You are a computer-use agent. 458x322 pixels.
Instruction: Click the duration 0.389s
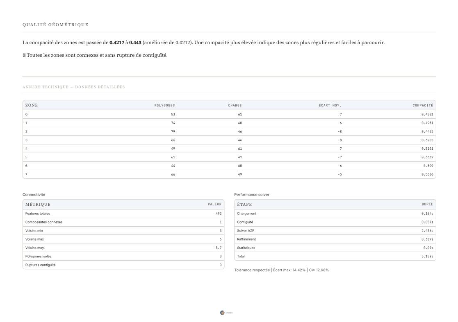coord(427,239)
